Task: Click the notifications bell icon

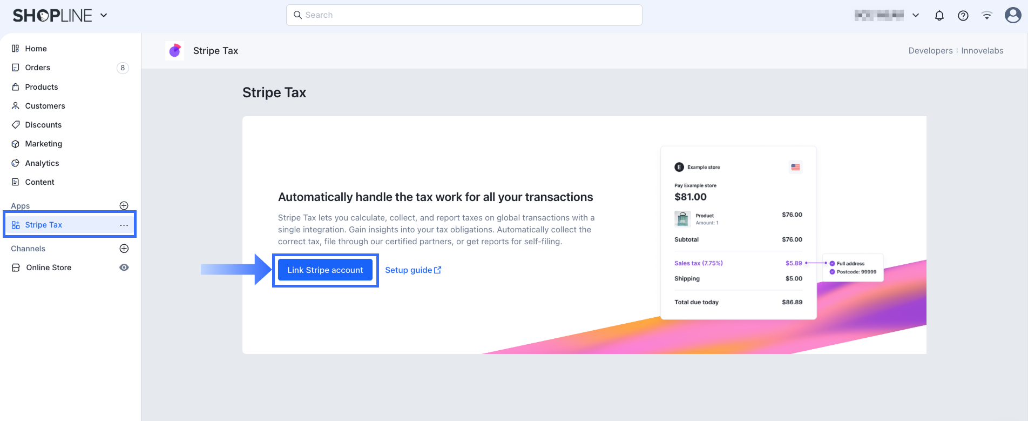Action: pos(939,16)
